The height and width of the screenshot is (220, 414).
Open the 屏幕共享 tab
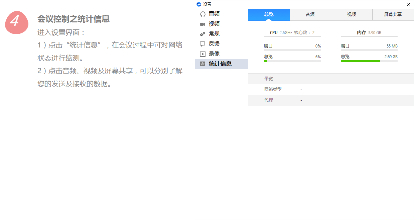393,14
